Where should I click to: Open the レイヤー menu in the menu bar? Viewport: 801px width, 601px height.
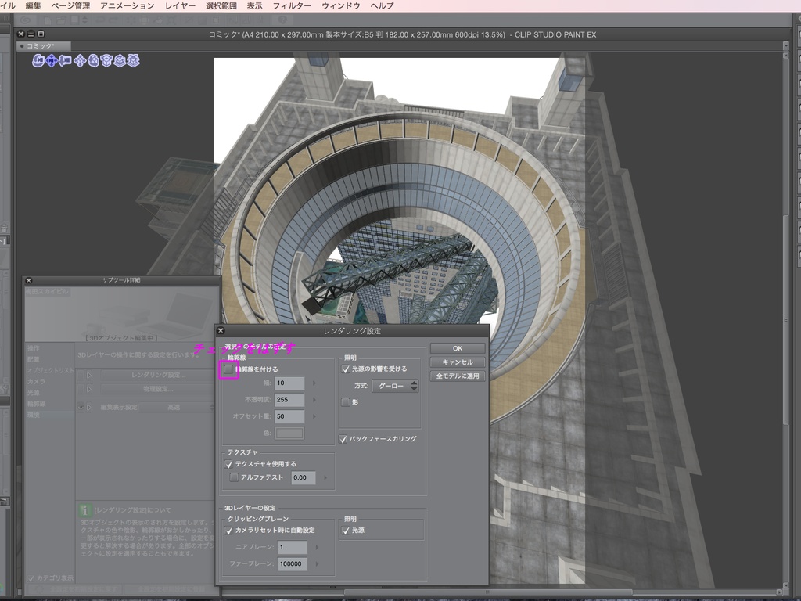[x=179, y=5]
